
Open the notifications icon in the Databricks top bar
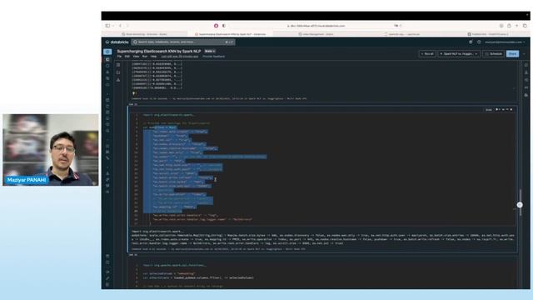tap(471, 42)
